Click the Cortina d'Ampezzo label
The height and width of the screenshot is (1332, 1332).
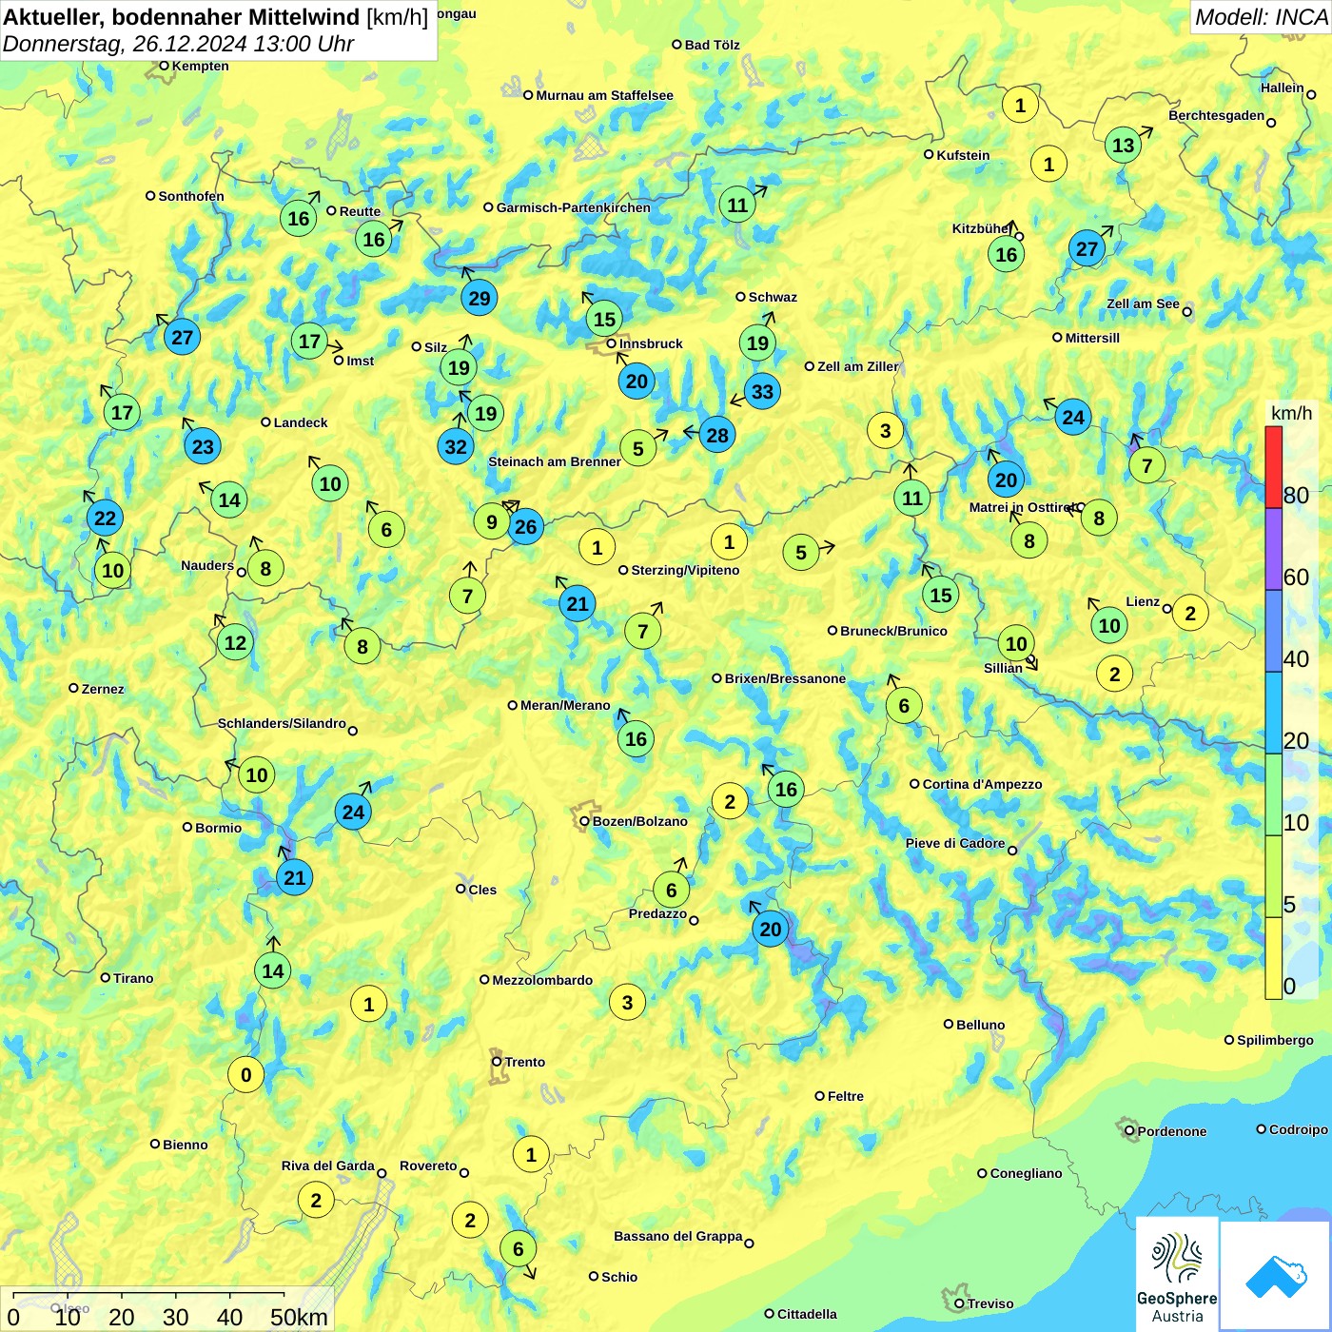click(982, 784)
